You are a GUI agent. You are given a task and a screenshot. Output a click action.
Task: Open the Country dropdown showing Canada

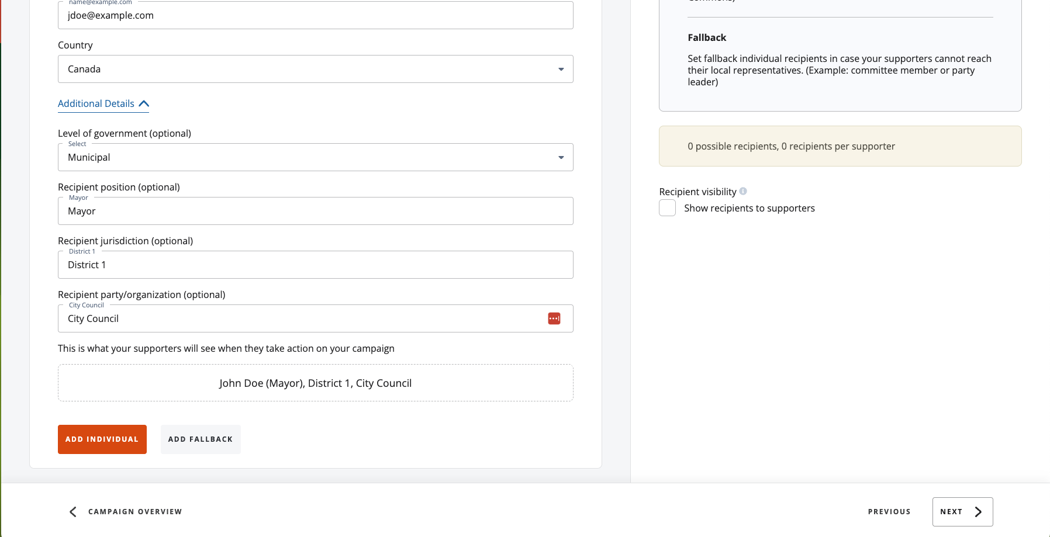click(x=316, y=69)
